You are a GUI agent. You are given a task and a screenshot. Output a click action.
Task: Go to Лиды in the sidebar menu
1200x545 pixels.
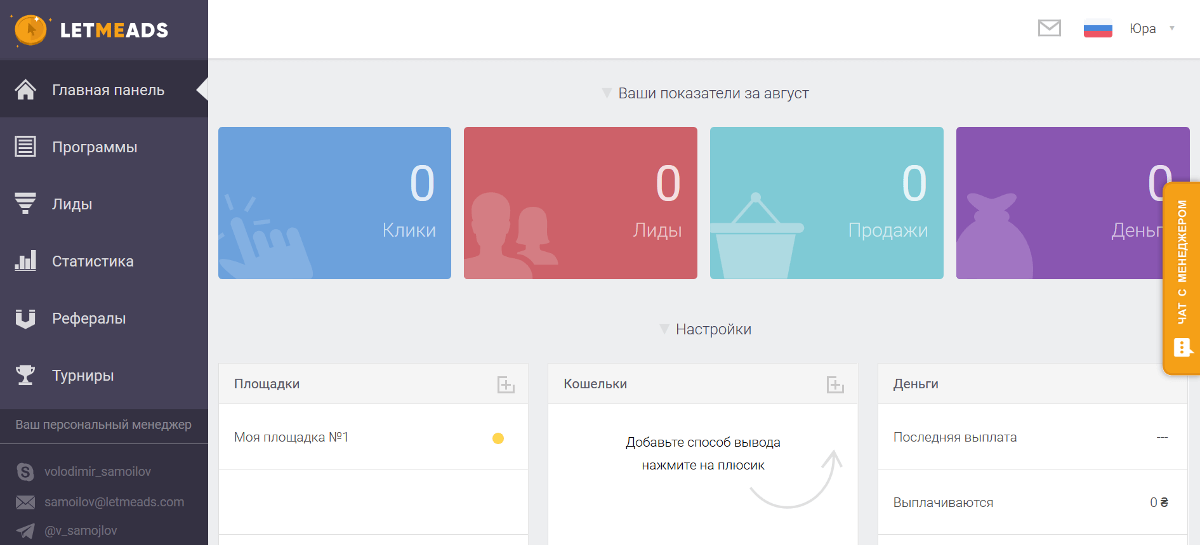click(x=72, y=204)
